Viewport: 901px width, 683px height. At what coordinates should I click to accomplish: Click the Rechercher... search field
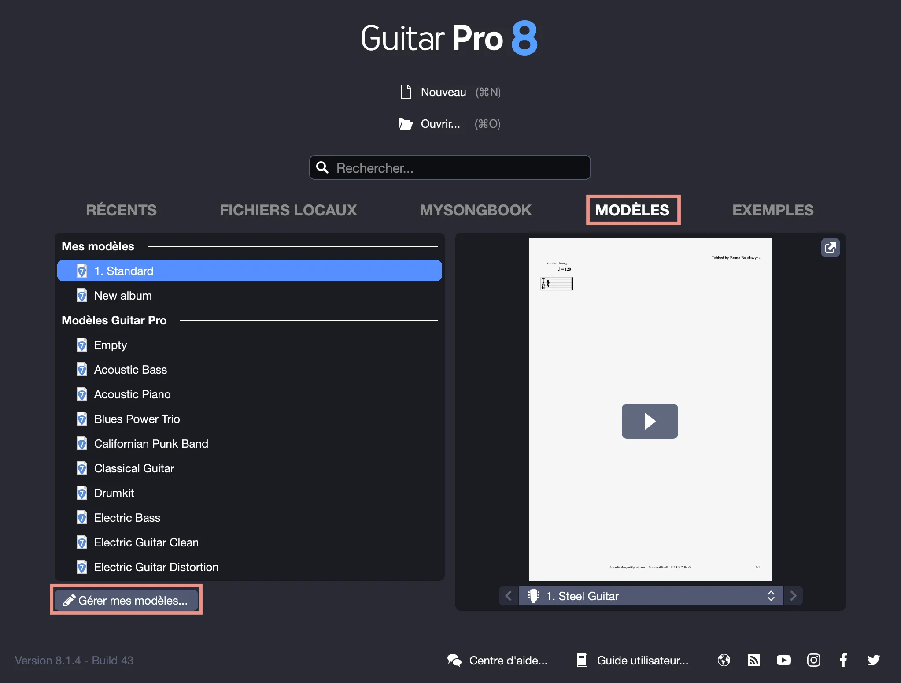click(x=450, y=167)
